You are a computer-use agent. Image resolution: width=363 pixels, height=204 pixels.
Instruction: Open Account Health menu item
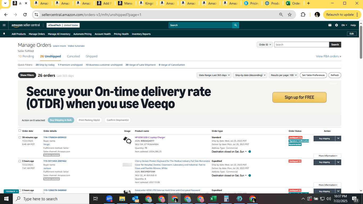[x=103, y=34]
